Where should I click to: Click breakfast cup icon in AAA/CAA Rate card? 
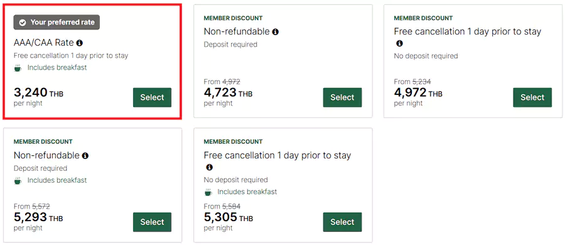(18, 67)
